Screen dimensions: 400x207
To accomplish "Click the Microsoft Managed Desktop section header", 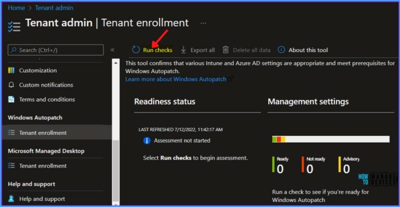I will [46, 151].
